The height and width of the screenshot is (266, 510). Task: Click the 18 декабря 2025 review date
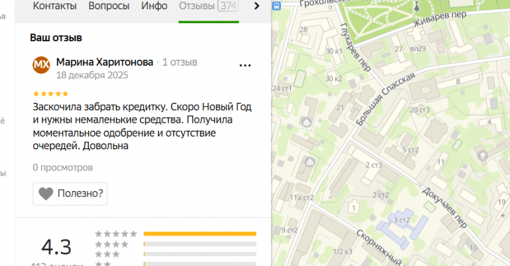[92, 75]
